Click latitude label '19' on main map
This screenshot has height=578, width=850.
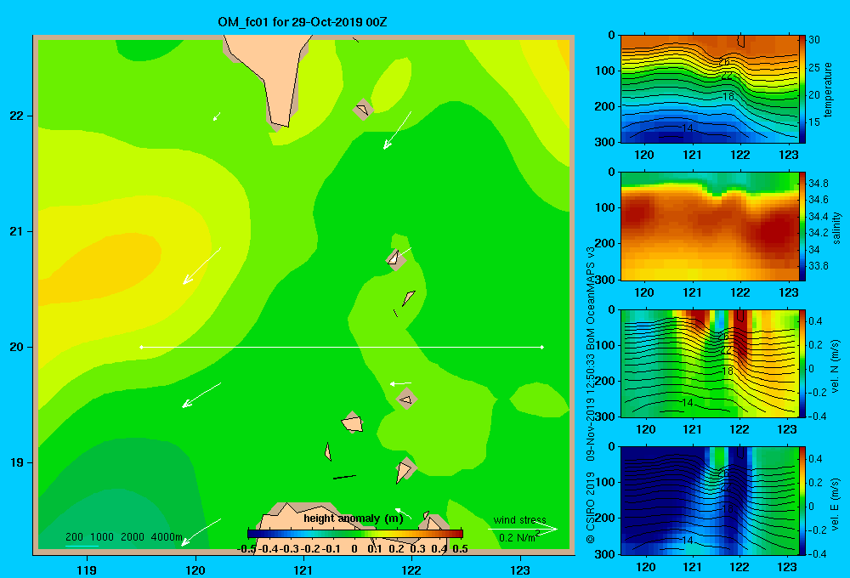point(17,462)
